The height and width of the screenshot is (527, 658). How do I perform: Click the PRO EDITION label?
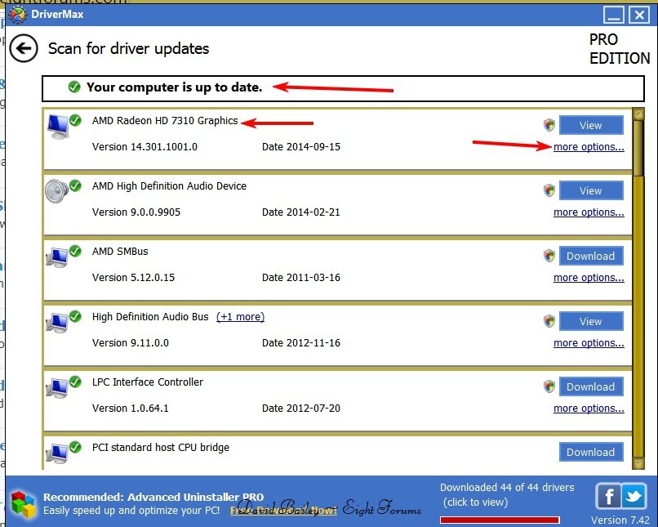[620, 49]
